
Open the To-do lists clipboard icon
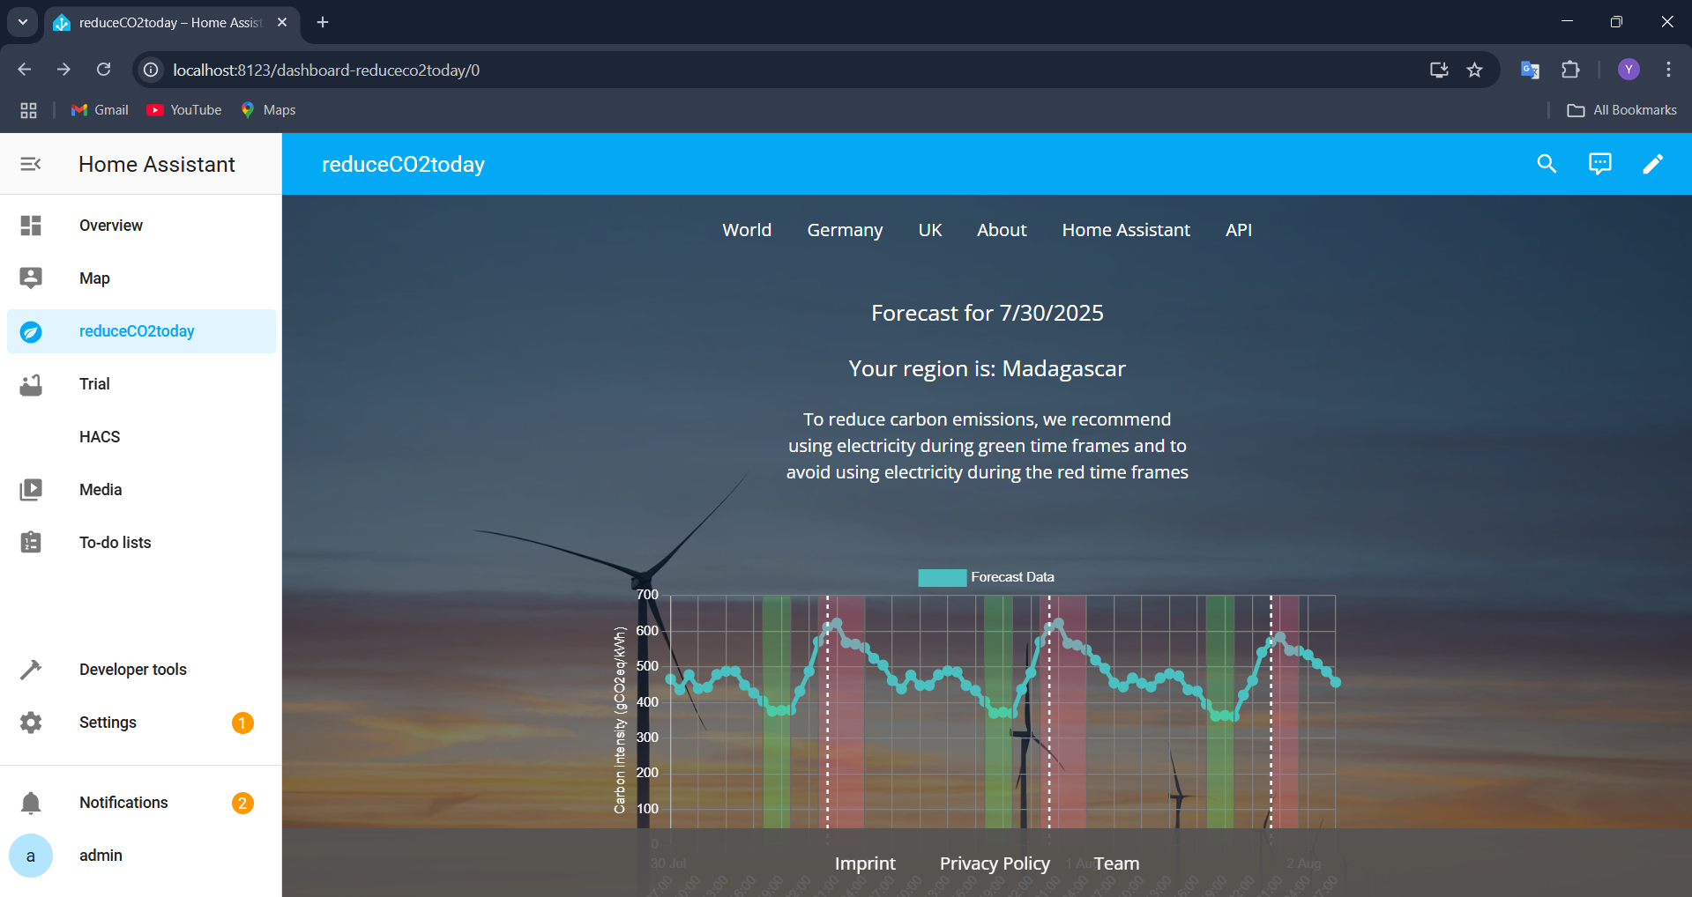pyautogui.click(x=31, y=543)
